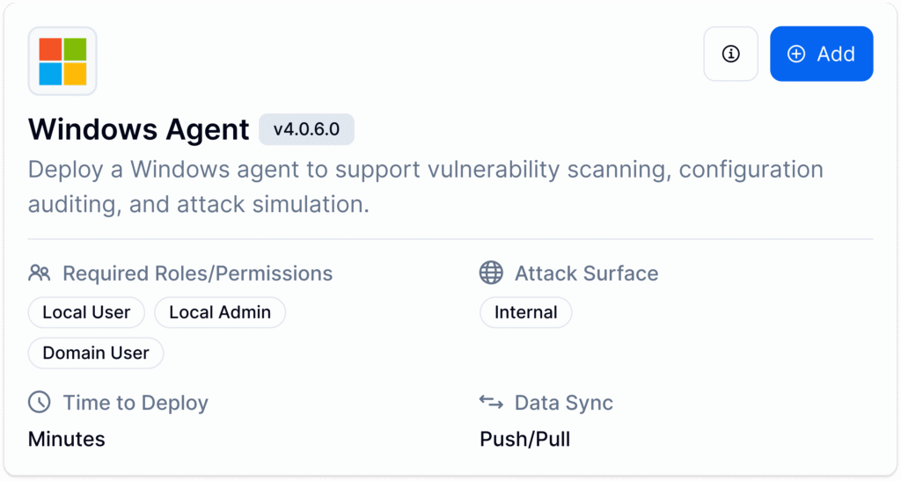Select the Local User role tag
901x481 pixels.
[x=86, y=312]
